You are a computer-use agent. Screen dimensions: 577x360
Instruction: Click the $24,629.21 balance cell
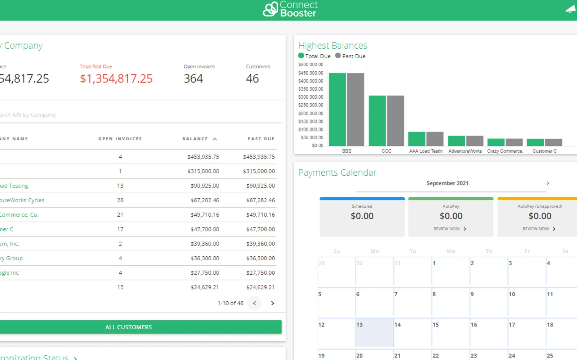(204, 287)
